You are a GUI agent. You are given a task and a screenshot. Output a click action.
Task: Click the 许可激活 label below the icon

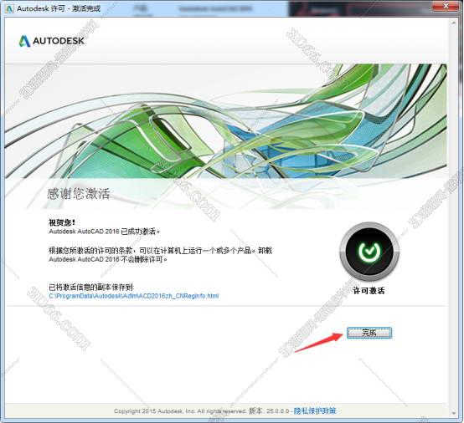pyautogui.click(x=369, y=291)
